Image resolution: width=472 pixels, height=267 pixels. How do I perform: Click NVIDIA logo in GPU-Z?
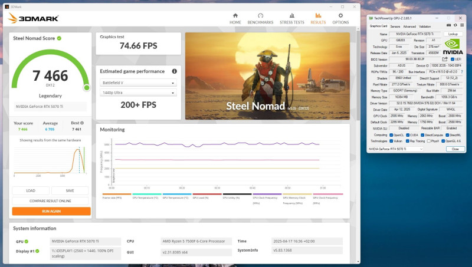coord(453,47)
